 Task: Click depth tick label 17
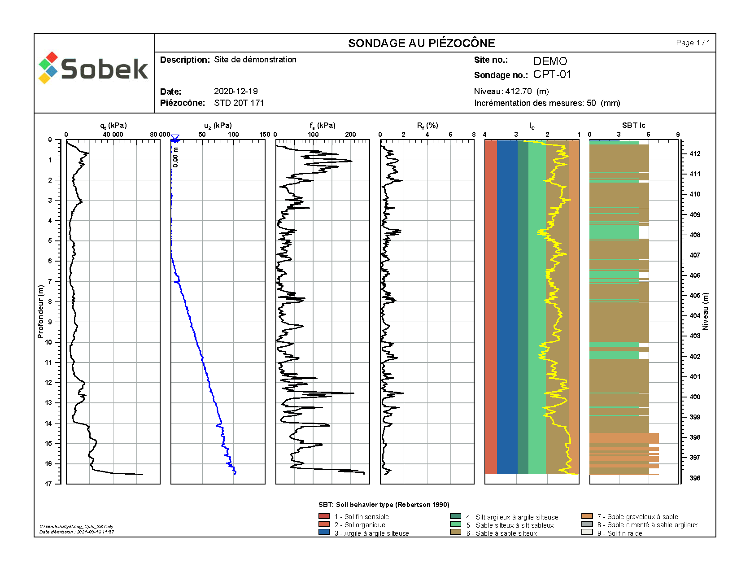point(48,484)
